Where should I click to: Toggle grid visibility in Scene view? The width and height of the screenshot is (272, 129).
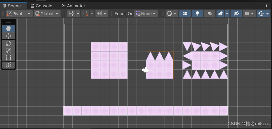[71, 13]
